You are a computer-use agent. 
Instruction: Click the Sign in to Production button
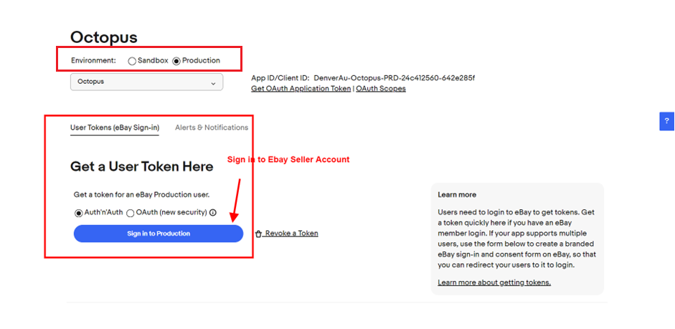(159, 234)
